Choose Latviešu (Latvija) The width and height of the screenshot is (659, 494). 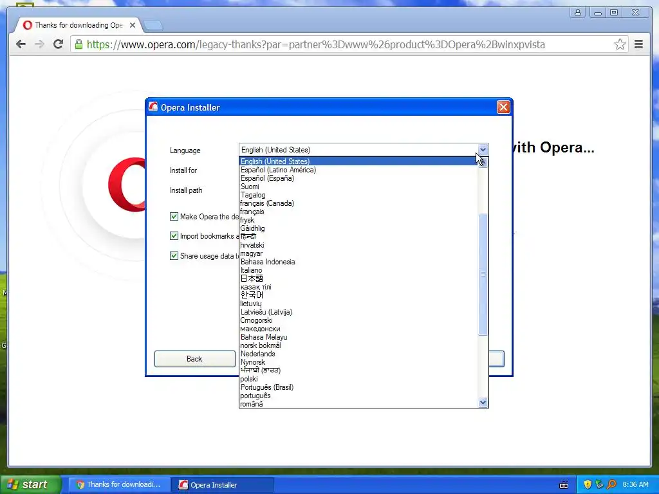coord(358,312)
